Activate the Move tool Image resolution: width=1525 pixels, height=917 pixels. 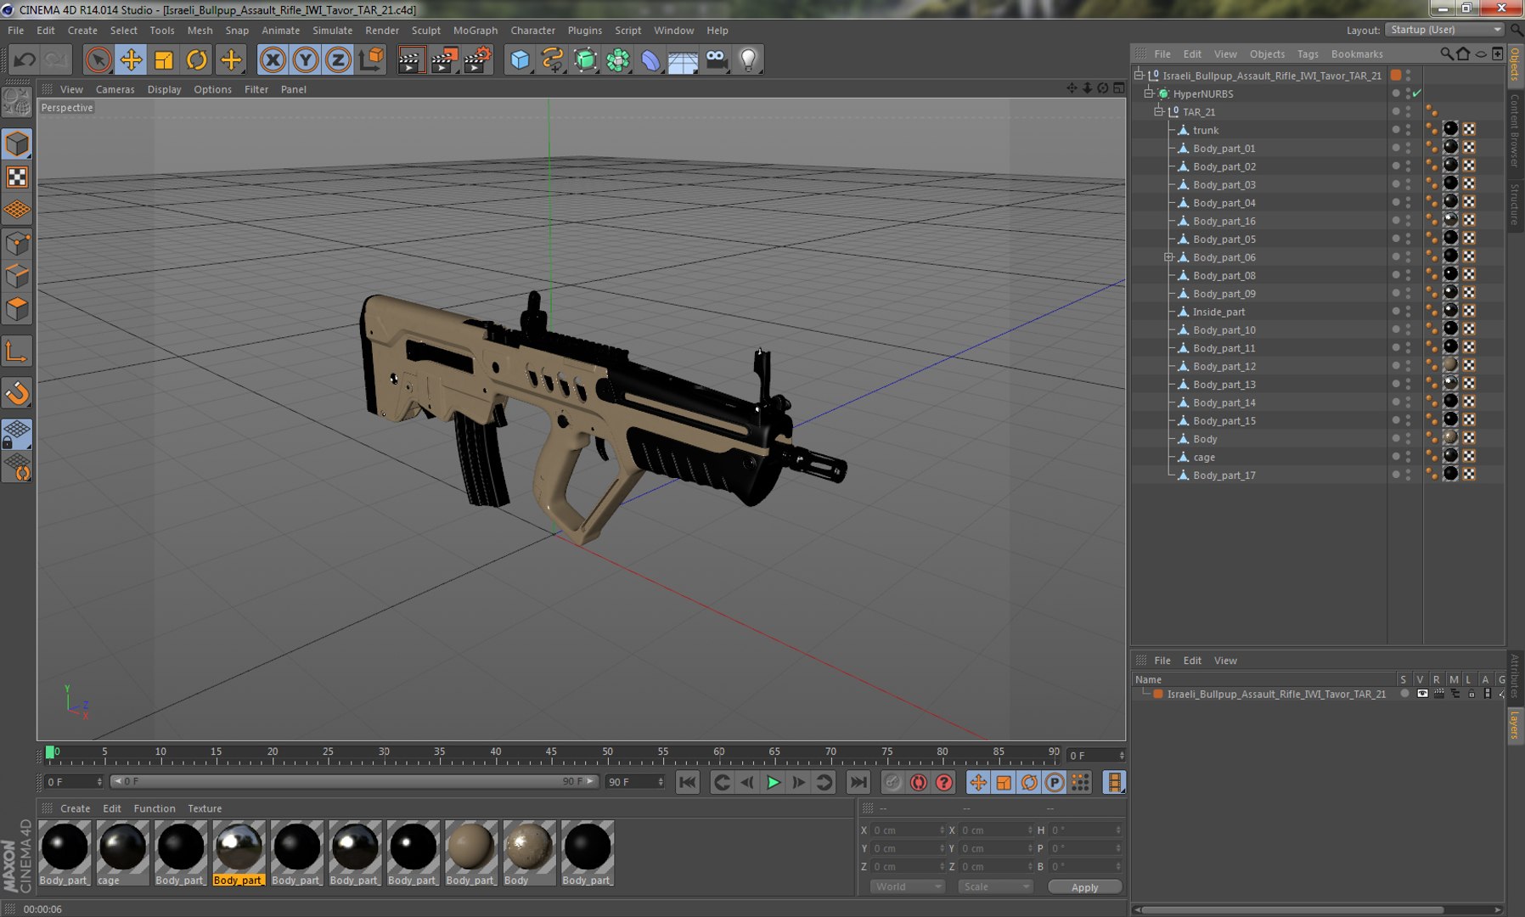coord(131,59)
